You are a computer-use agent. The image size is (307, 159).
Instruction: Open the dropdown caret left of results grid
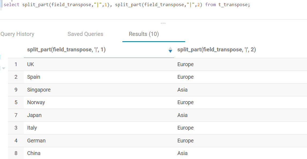(3, 68)
